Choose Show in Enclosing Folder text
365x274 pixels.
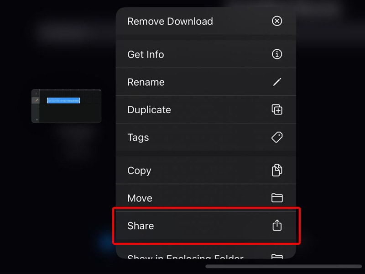(x=186, y=257)
